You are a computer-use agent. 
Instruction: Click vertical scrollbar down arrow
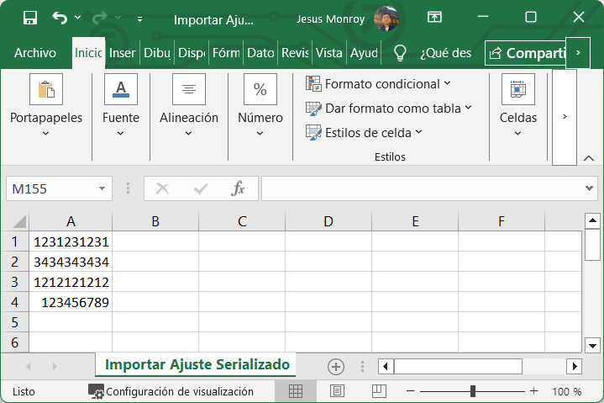point(592,346)
